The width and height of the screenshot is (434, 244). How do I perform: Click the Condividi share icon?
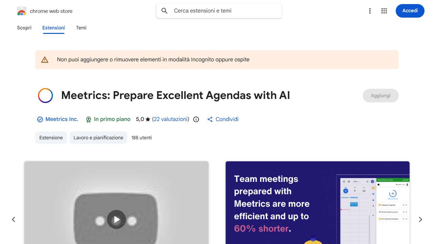point(210,119)
